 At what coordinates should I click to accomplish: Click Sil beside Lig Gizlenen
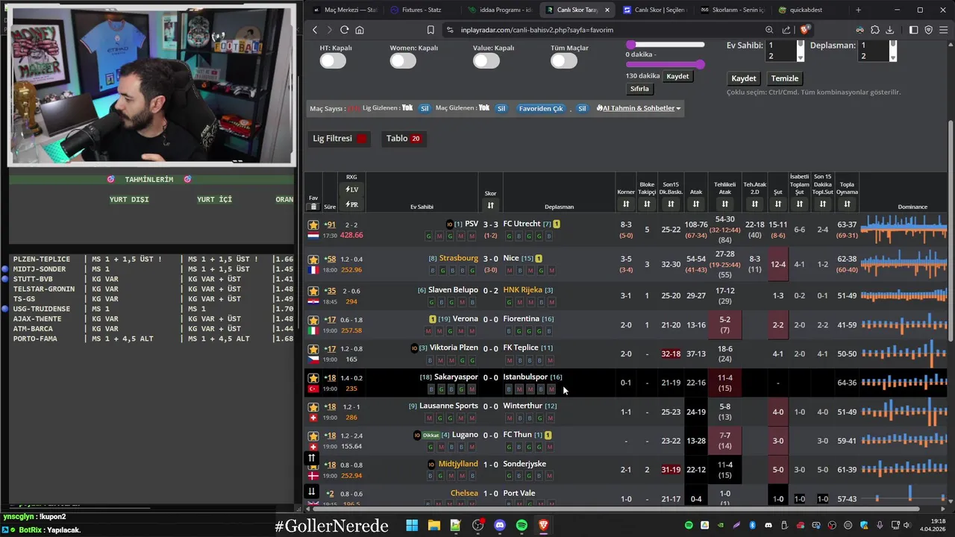(x=425, y=108)
